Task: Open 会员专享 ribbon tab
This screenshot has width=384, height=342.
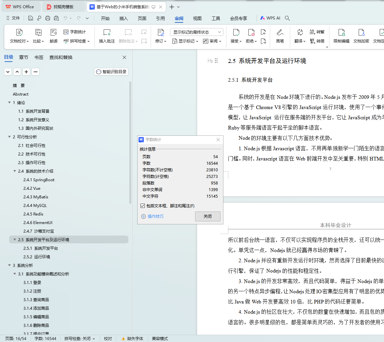Action: click(x=239, y=18)
